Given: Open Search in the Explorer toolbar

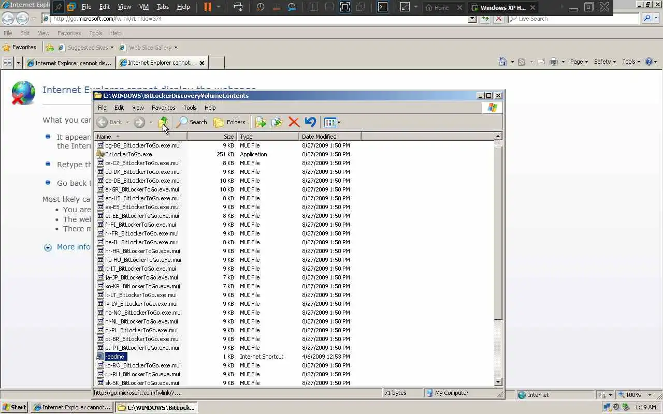Looking at the screenshot, I should pos(192,122).
